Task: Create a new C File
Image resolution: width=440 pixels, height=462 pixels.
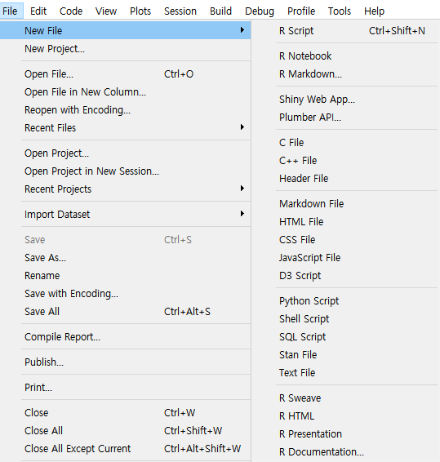Action: 345,143
